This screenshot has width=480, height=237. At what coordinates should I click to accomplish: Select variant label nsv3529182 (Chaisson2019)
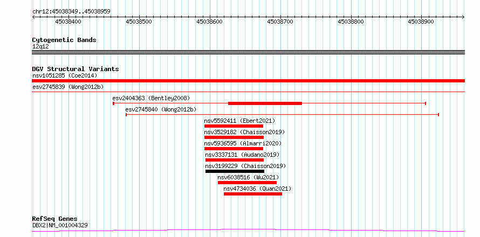(245, 132)
